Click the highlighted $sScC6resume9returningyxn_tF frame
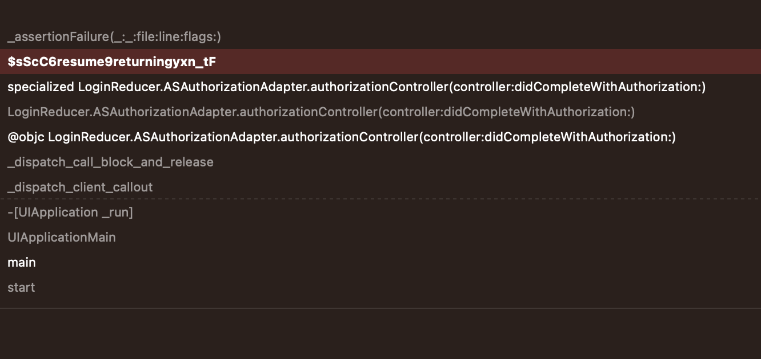761x359 pixels. [112, 62]
